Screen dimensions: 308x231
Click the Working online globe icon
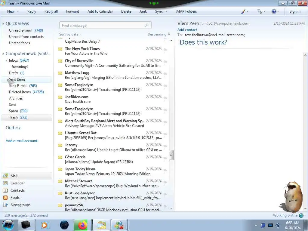click(301, 215)
